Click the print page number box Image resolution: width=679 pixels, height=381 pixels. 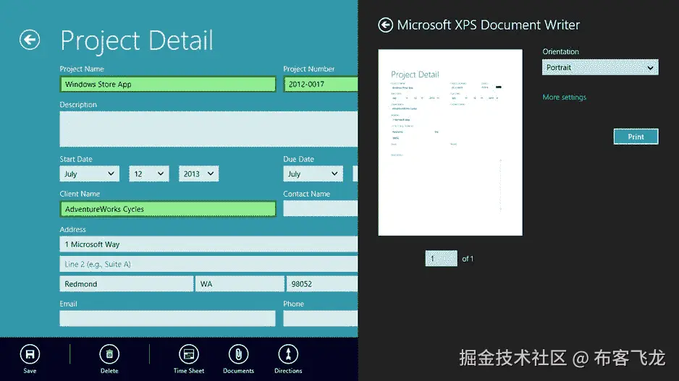(442, 259)
